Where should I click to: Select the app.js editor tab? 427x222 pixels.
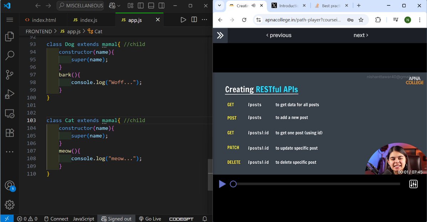[x=135, y=20]
